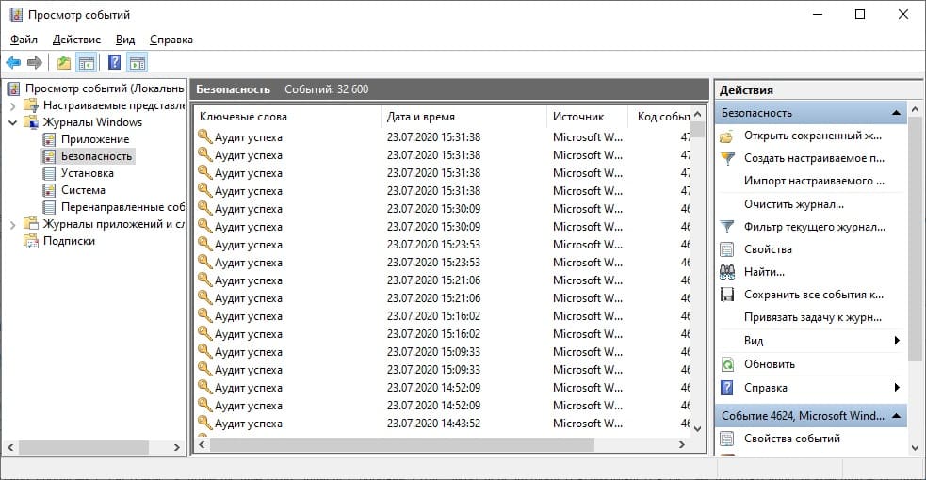
Task: Click the Forward arrow toolbar icon
Action: [x=35, y=62]
